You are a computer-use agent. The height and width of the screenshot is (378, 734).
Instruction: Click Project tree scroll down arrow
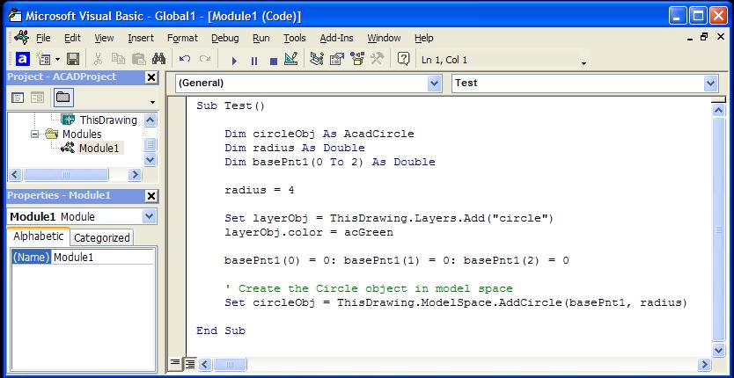(x=150, y=160)
